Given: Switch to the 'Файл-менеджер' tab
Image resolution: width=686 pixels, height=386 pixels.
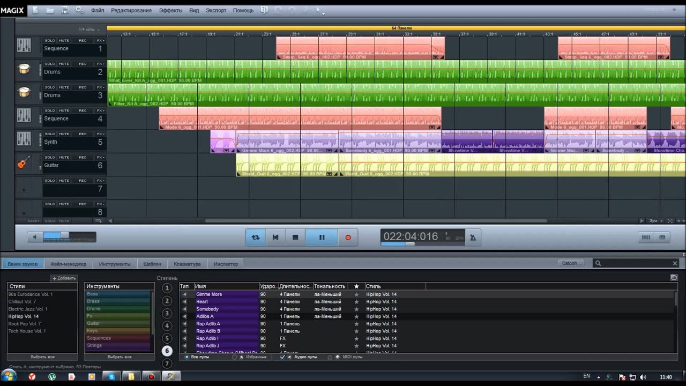Looking at the screenshot, I should [x=68, y=264].
